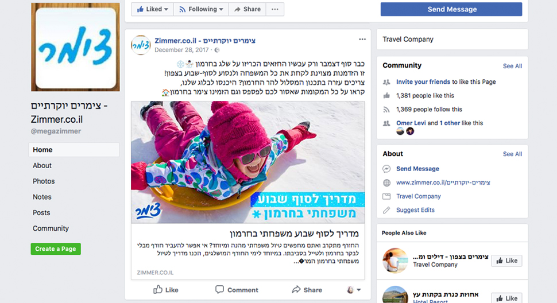Click the post author avatar icon
Viewport: 557px width, 303px height.
click(x=141, y=45)
